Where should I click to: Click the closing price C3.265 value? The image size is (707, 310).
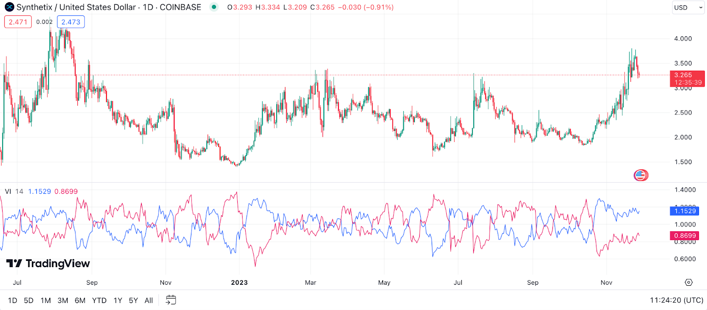tap(323, 7)
